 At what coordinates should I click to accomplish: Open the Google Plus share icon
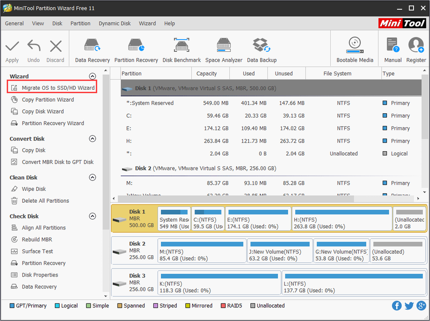point(421,306)
